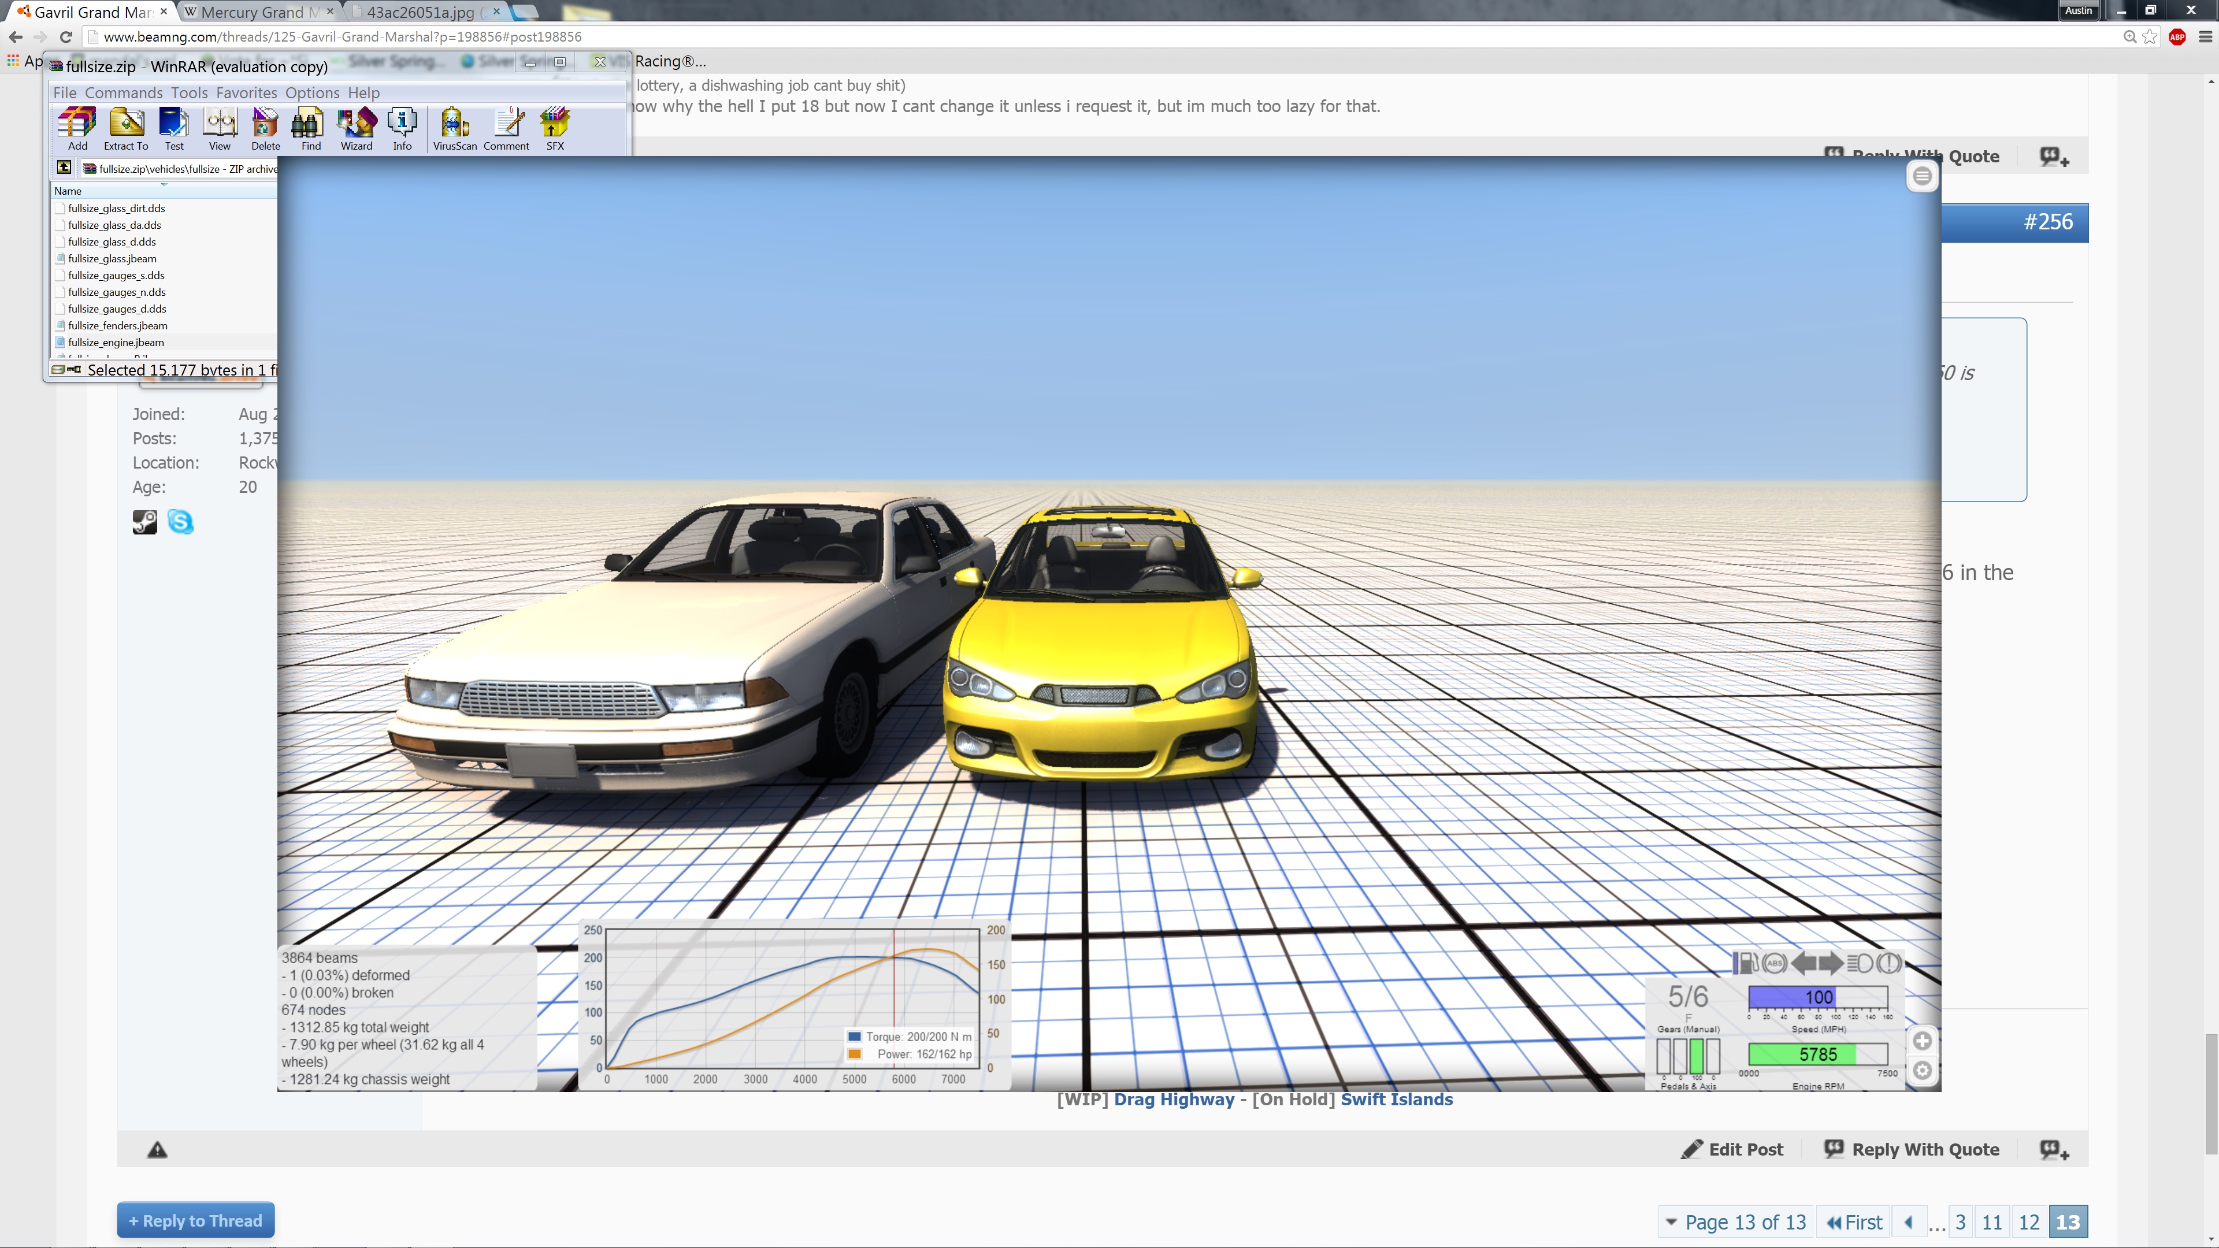The width and height of the screenshot is (2219, 1248).
Task: Open game UI settings gear
Action: 1922,1071
